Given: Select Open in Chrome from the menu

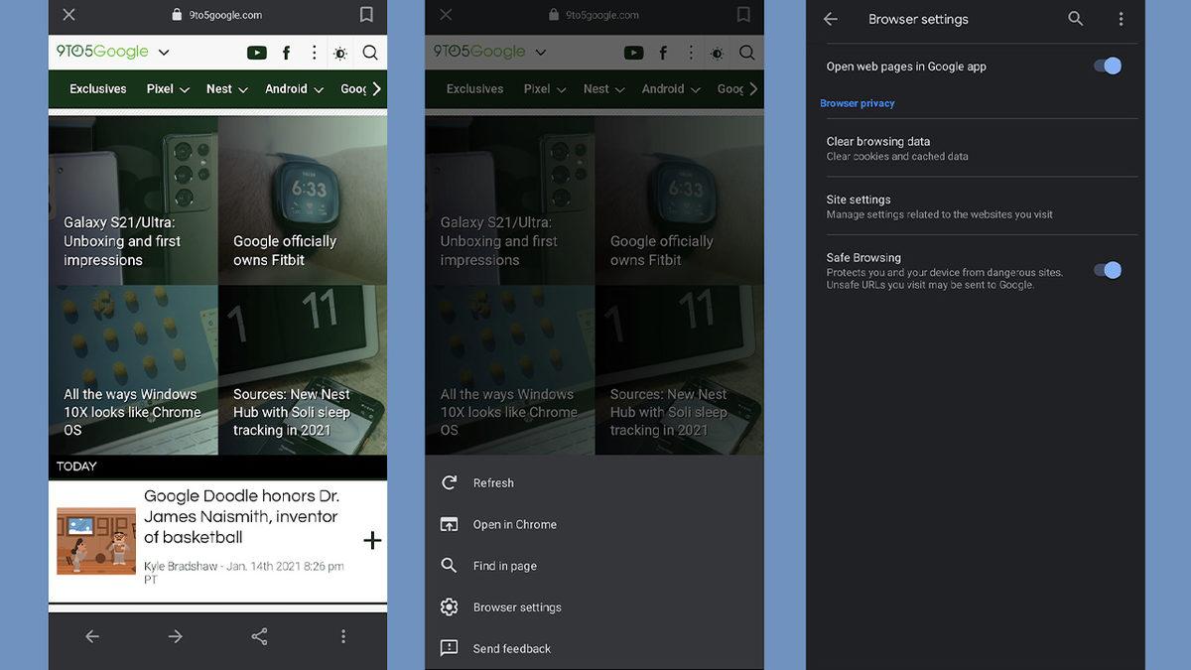Looking at the screenshot, I should point(513,524).
